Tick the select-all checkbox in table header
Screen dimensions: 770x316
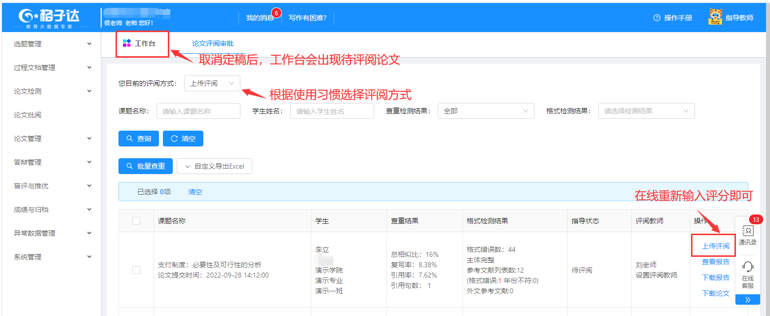pyautogui.click(x=136, y=221)
